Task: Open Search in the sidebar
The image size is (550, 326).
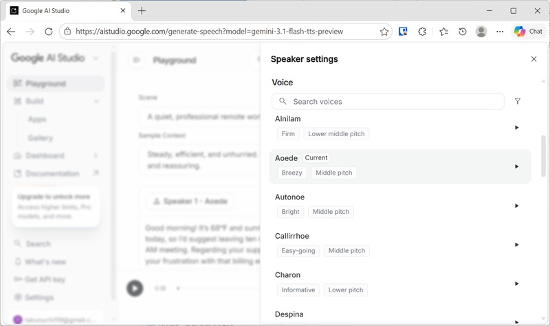Action: (32, 243)
